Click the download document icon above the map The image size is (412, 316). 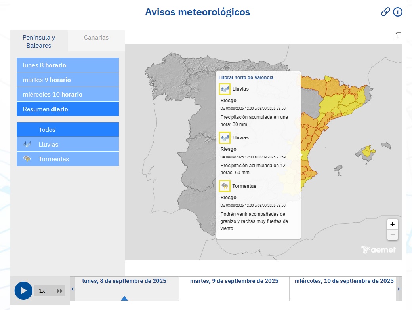(x=398, y=36)
